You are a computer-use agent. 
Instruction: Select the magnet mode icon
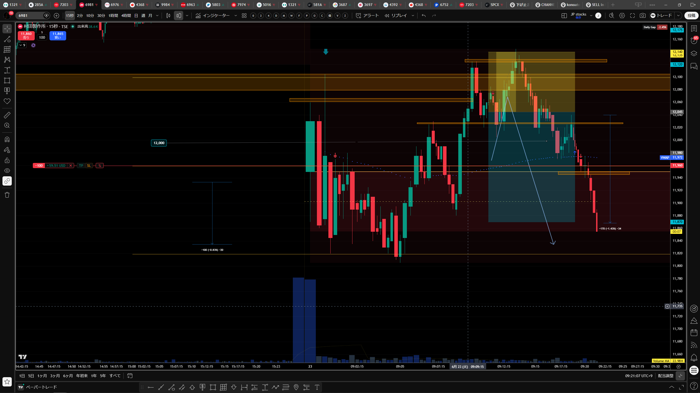click(7, 139)
